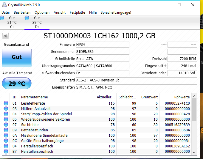Viewport: 203px width, 159px height.
Task: Click the blue status orb for drive C:
Action: pos(2,18)
